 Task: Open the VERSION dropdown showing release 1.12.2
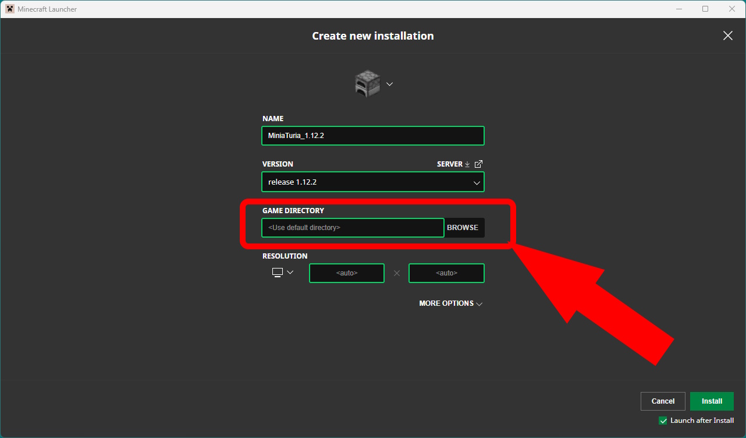click(x=373, y=182)
